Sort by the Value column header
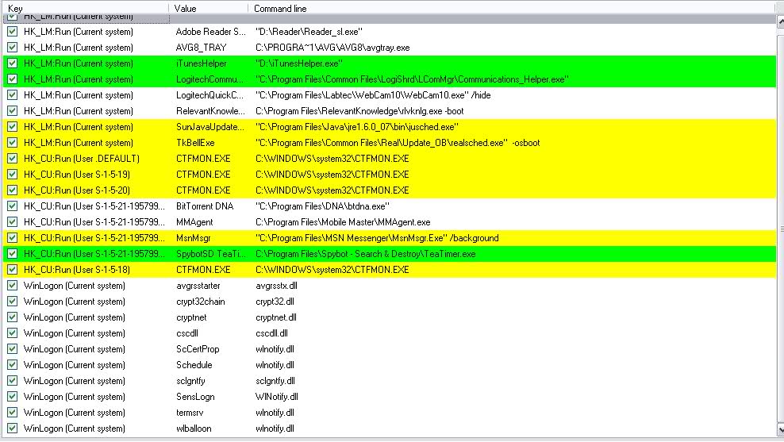784x442 pixels. point(209,9)
